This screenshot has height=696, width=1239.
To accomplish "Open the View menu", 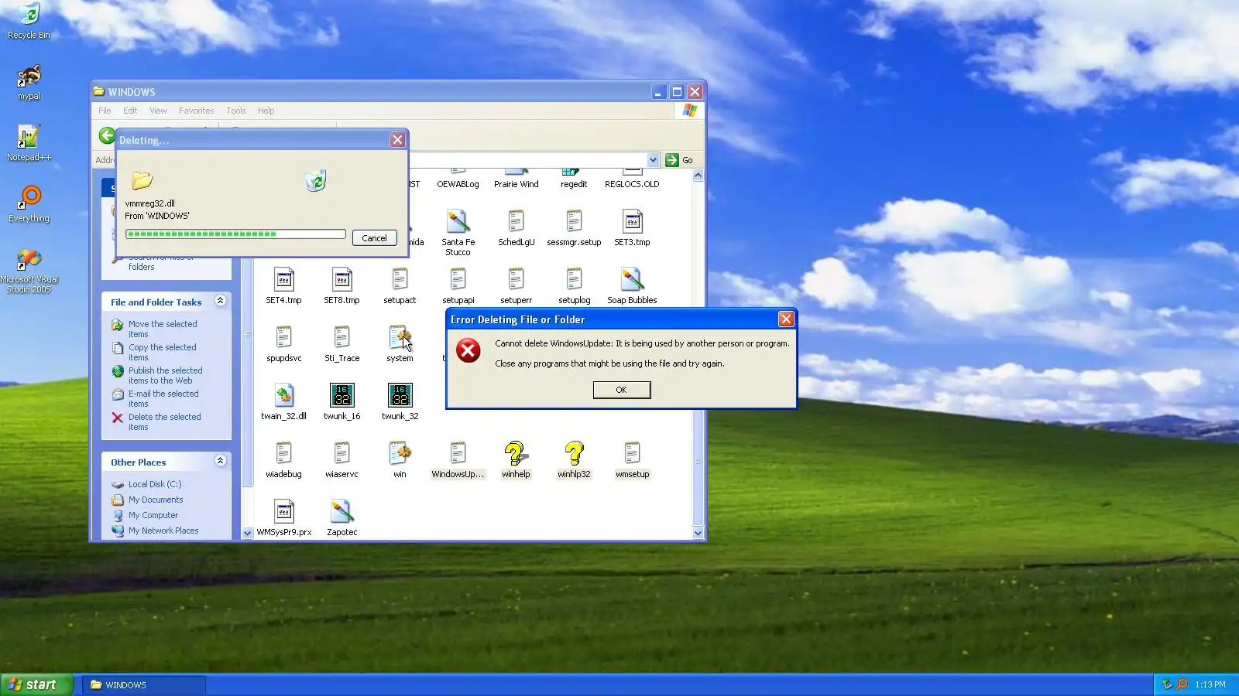I will coord(158,111).
